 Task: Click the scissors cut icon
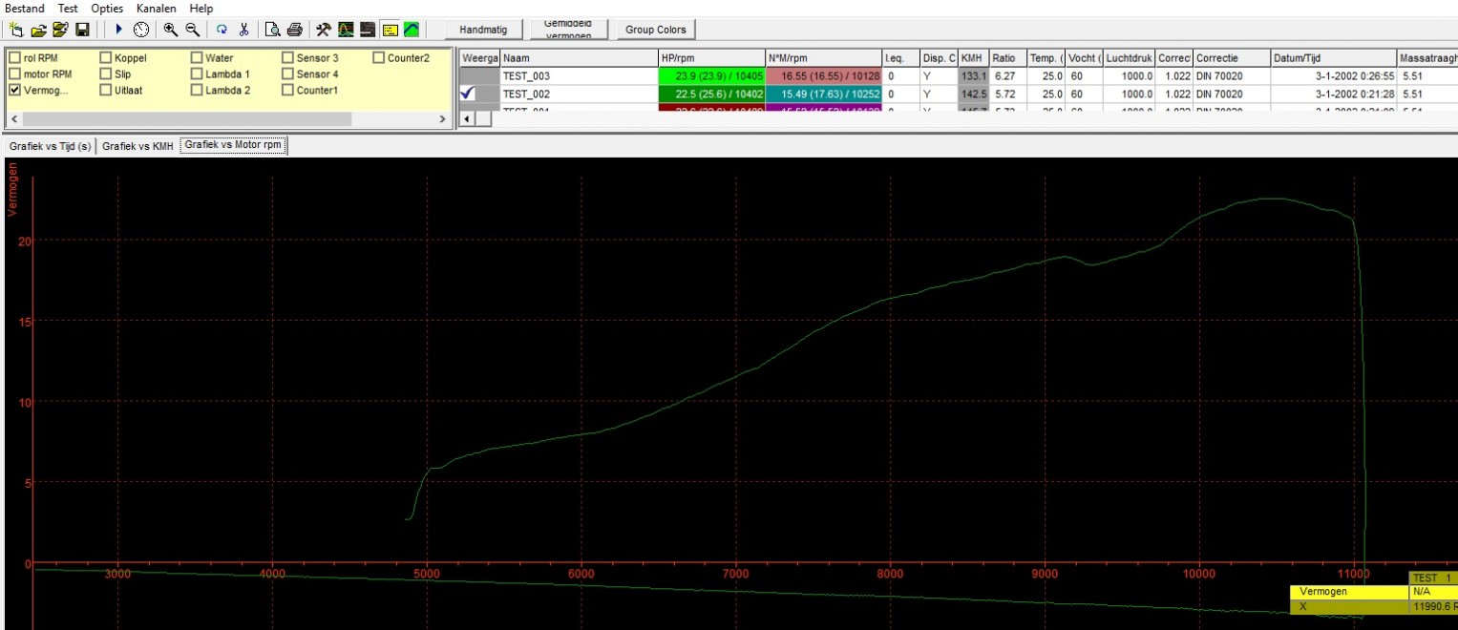(243, 30)
